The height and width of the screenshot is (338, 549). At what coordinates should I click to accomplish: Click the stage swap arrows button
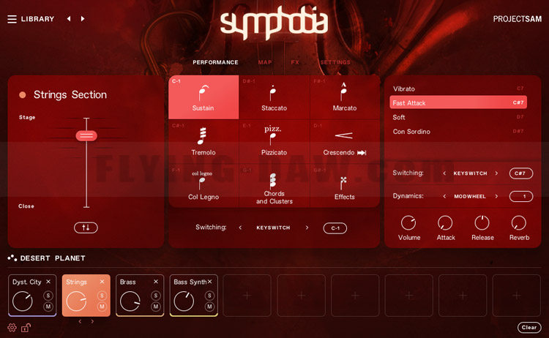[86, 228]
